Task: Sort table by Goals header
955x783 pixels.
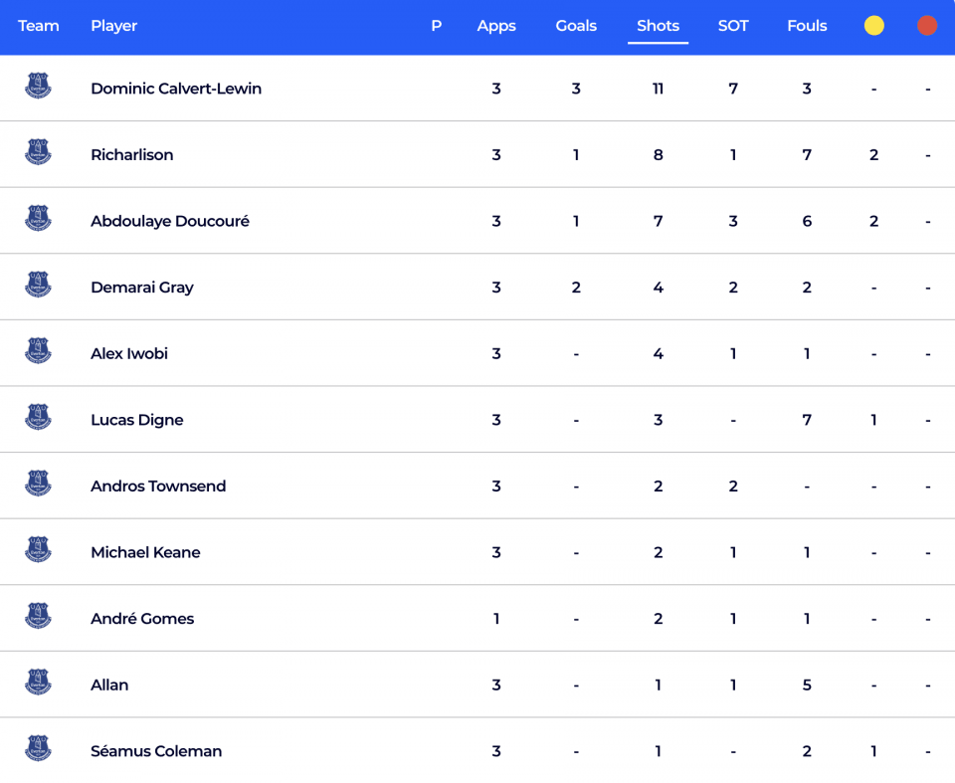Action: tap(576, 26)
